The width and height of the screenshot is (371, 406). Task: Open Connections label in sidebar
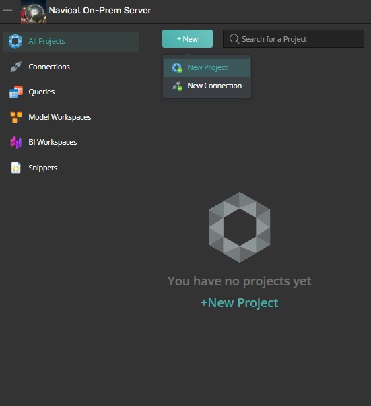tap(49, 67)
